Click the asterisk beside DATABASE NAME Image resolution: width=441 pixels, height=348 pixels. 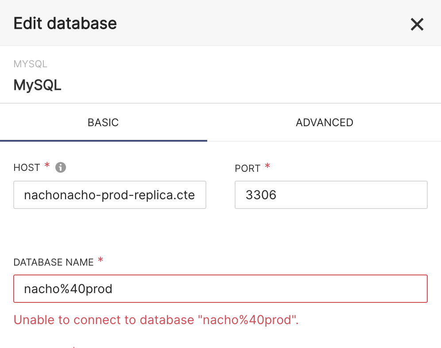point(100,259)
